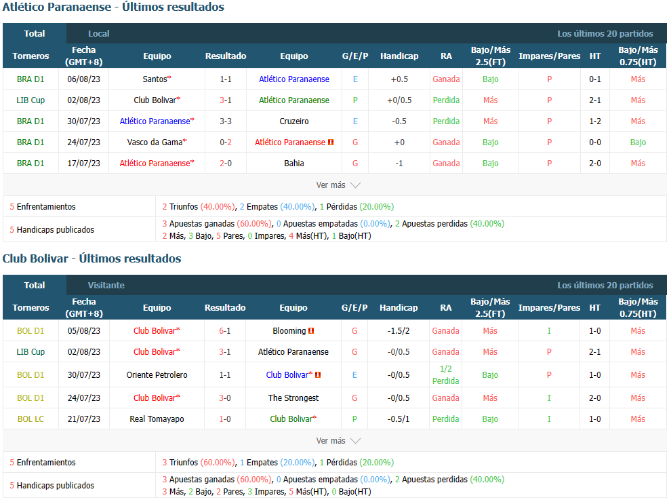Click Club Bolivar in the 05/08/23 Blooming row
This screenshot has width=671, height=502.
tap(155, 330)
